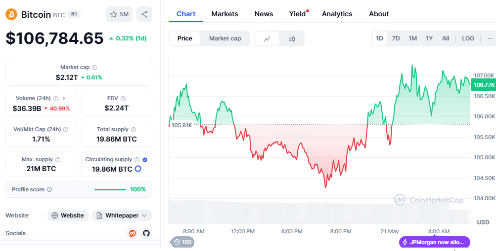
Task: Switch to line chart view icon
Action: 267,38
